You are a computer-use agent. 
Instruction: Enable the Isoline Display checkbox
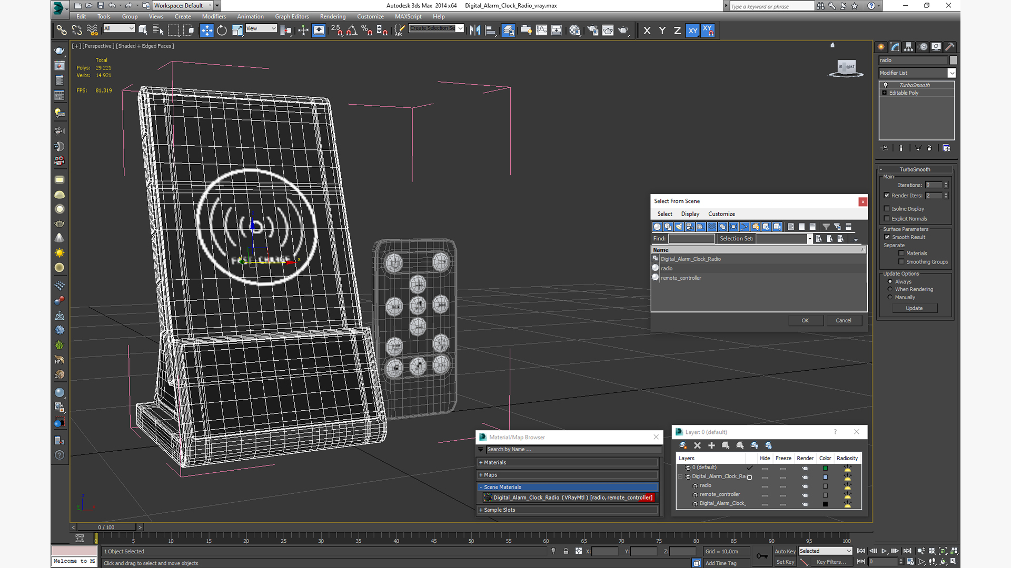(887, 209)
